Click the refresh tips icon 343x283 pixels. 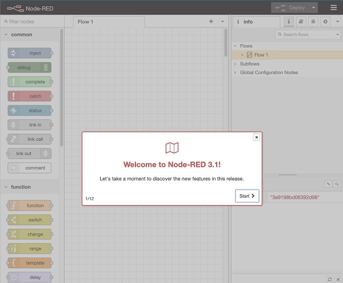330,279
